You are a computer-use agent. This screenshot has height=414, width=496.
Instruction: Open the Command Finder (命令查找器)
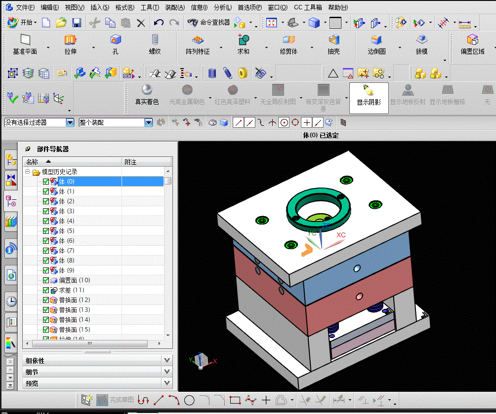point(209,22)
